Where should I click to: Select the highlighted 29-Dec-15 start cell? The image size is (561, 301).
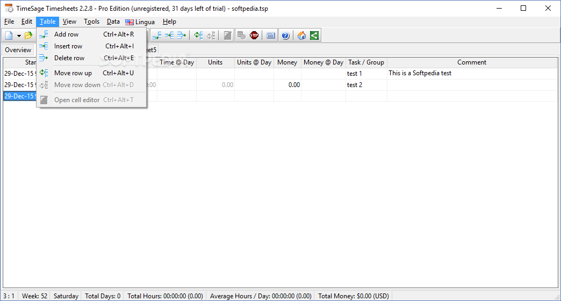[20, 96]
